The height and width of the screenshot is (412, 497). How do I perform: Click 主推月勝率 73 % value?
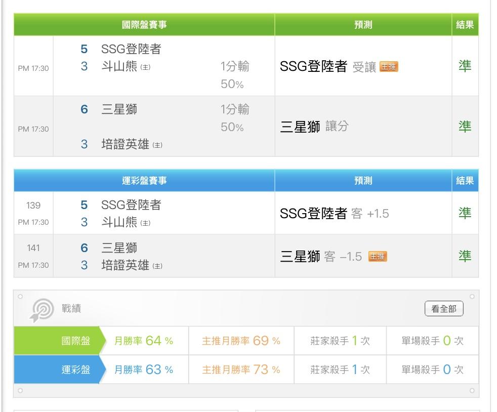point(241,369)
